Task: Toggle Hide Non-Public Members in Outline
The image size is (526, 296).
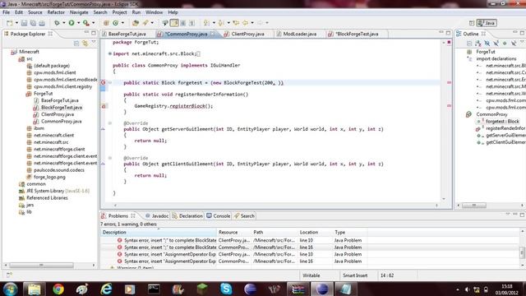Action: tap(505, 44)
